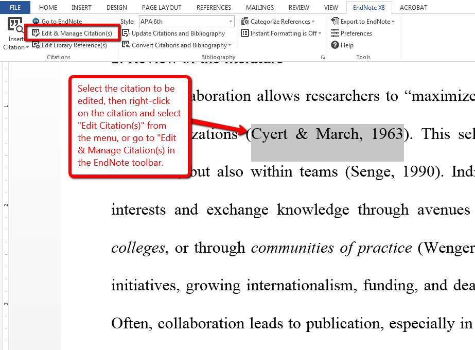Click Export to EndNote option
Viewport: 475px width, 350px height.
(363, 21)
